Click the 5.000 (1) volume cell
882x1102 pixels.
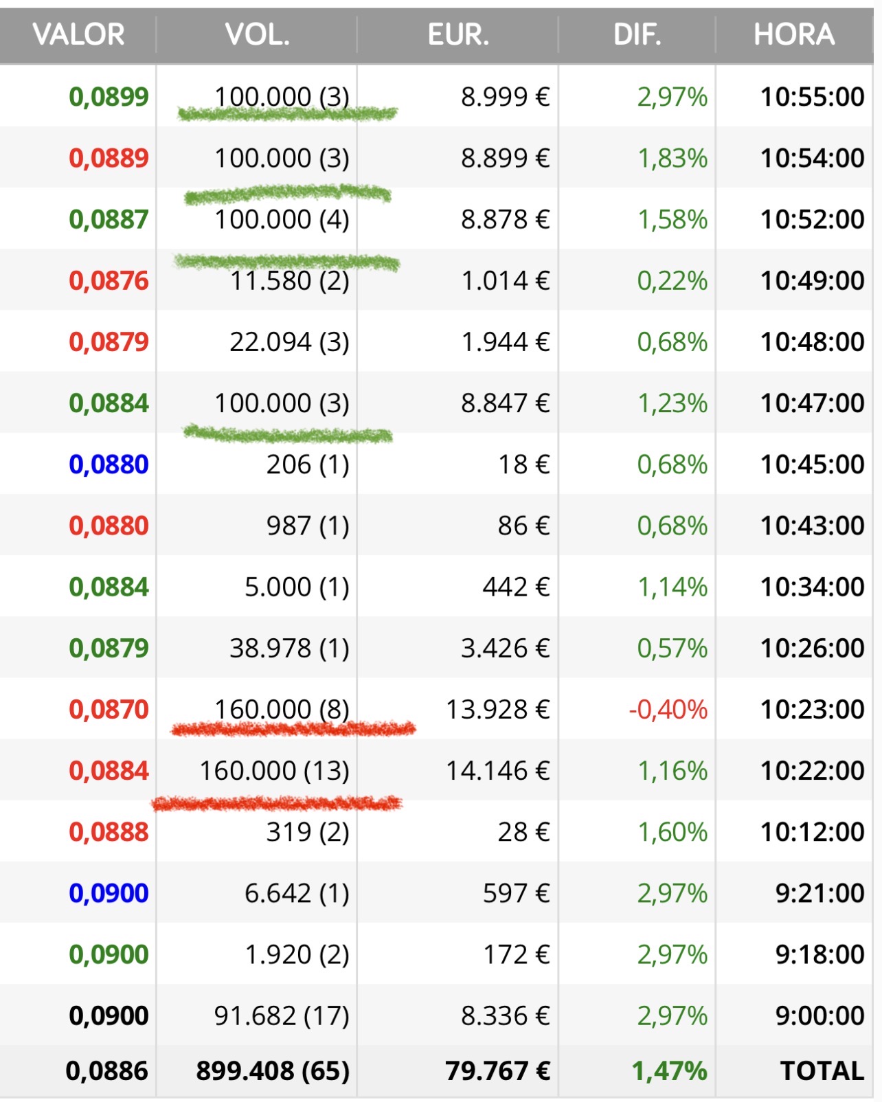(297, 587)
